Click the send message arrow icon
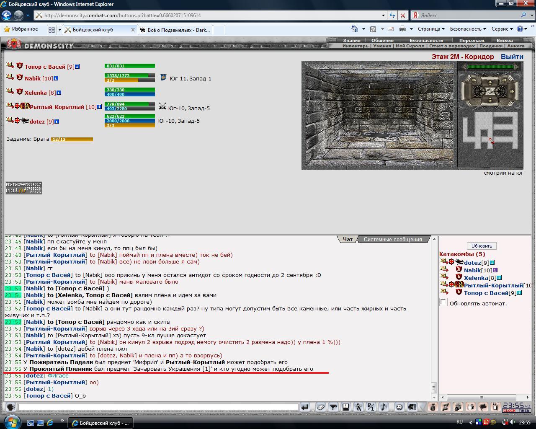The height and width of the screenshot is (429, 536). 305,407
